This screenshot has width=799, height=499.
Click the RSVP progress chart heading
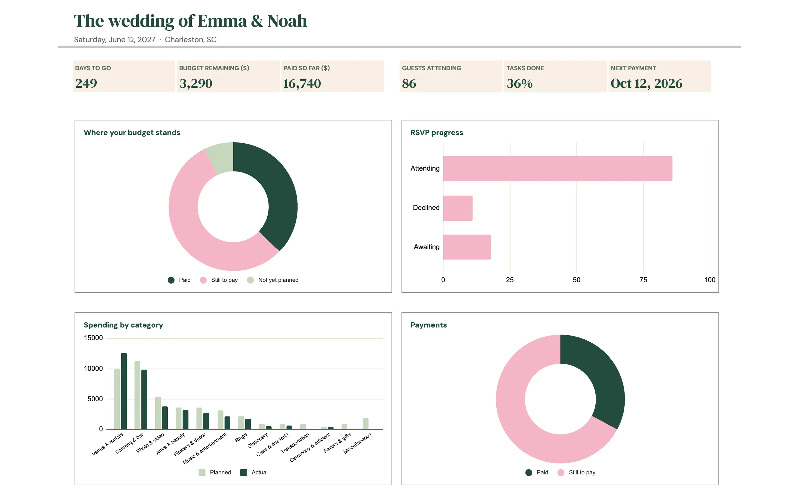coord(437,133)
